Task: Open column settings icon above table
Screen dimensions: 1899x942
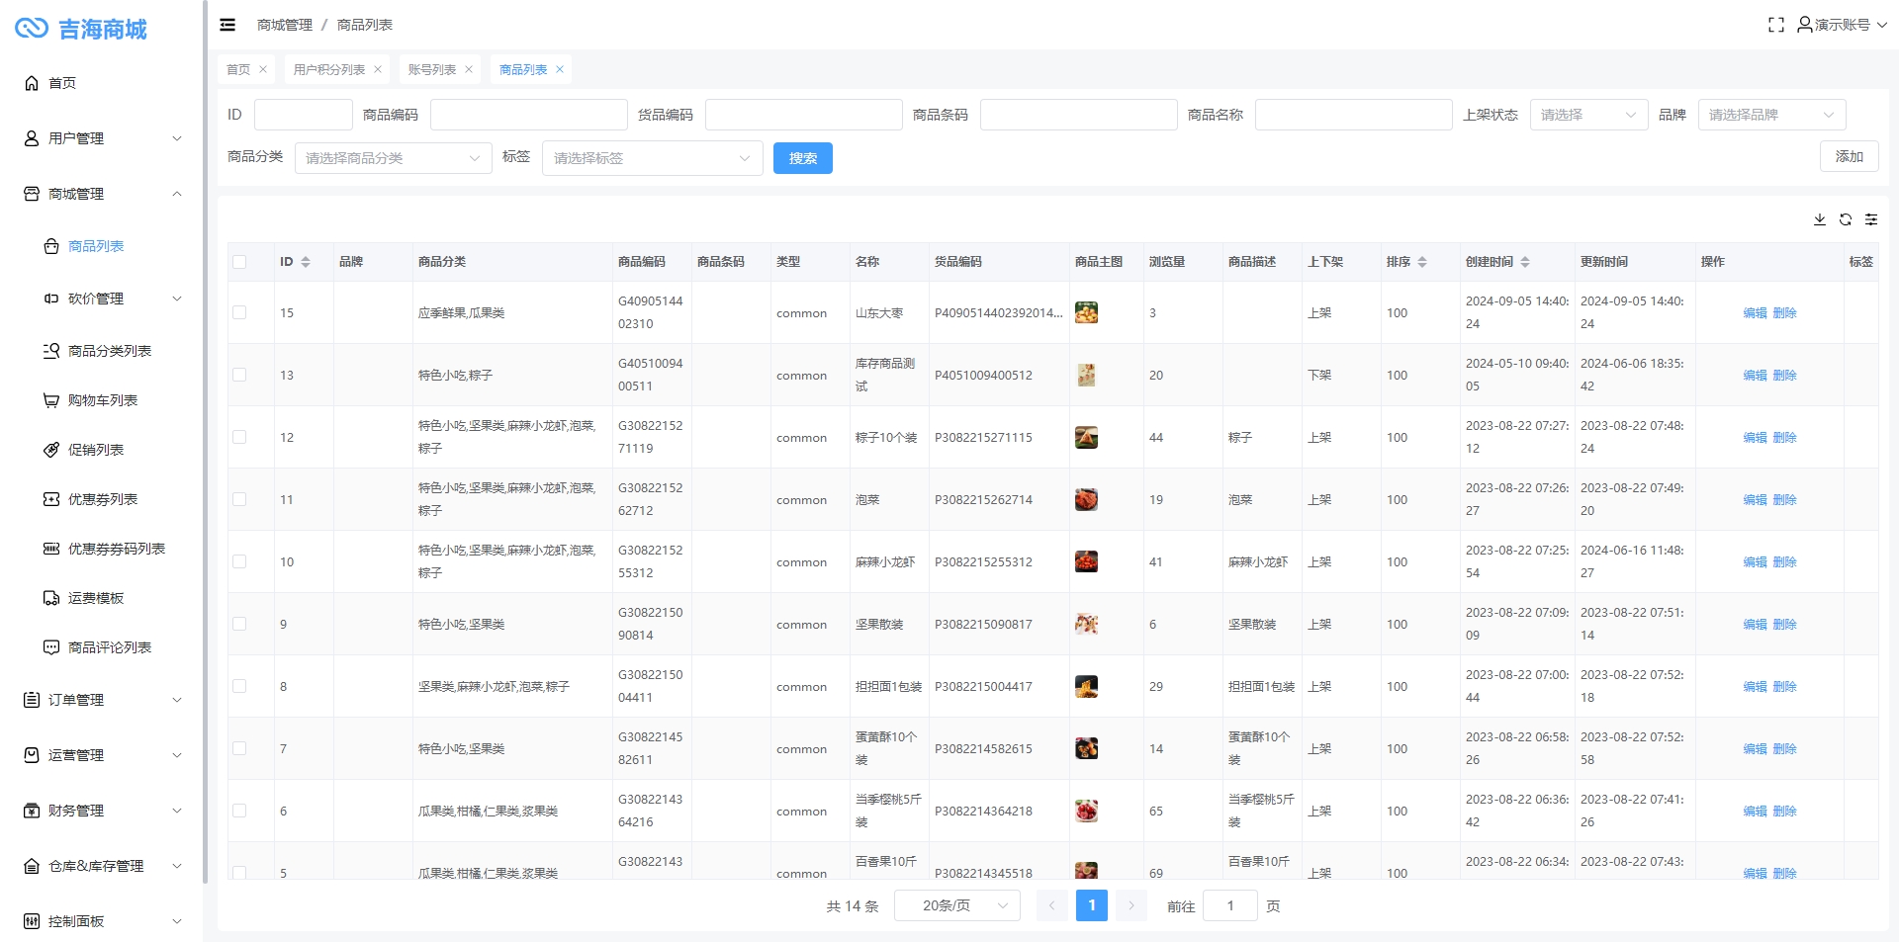Action: point(1870,219)
